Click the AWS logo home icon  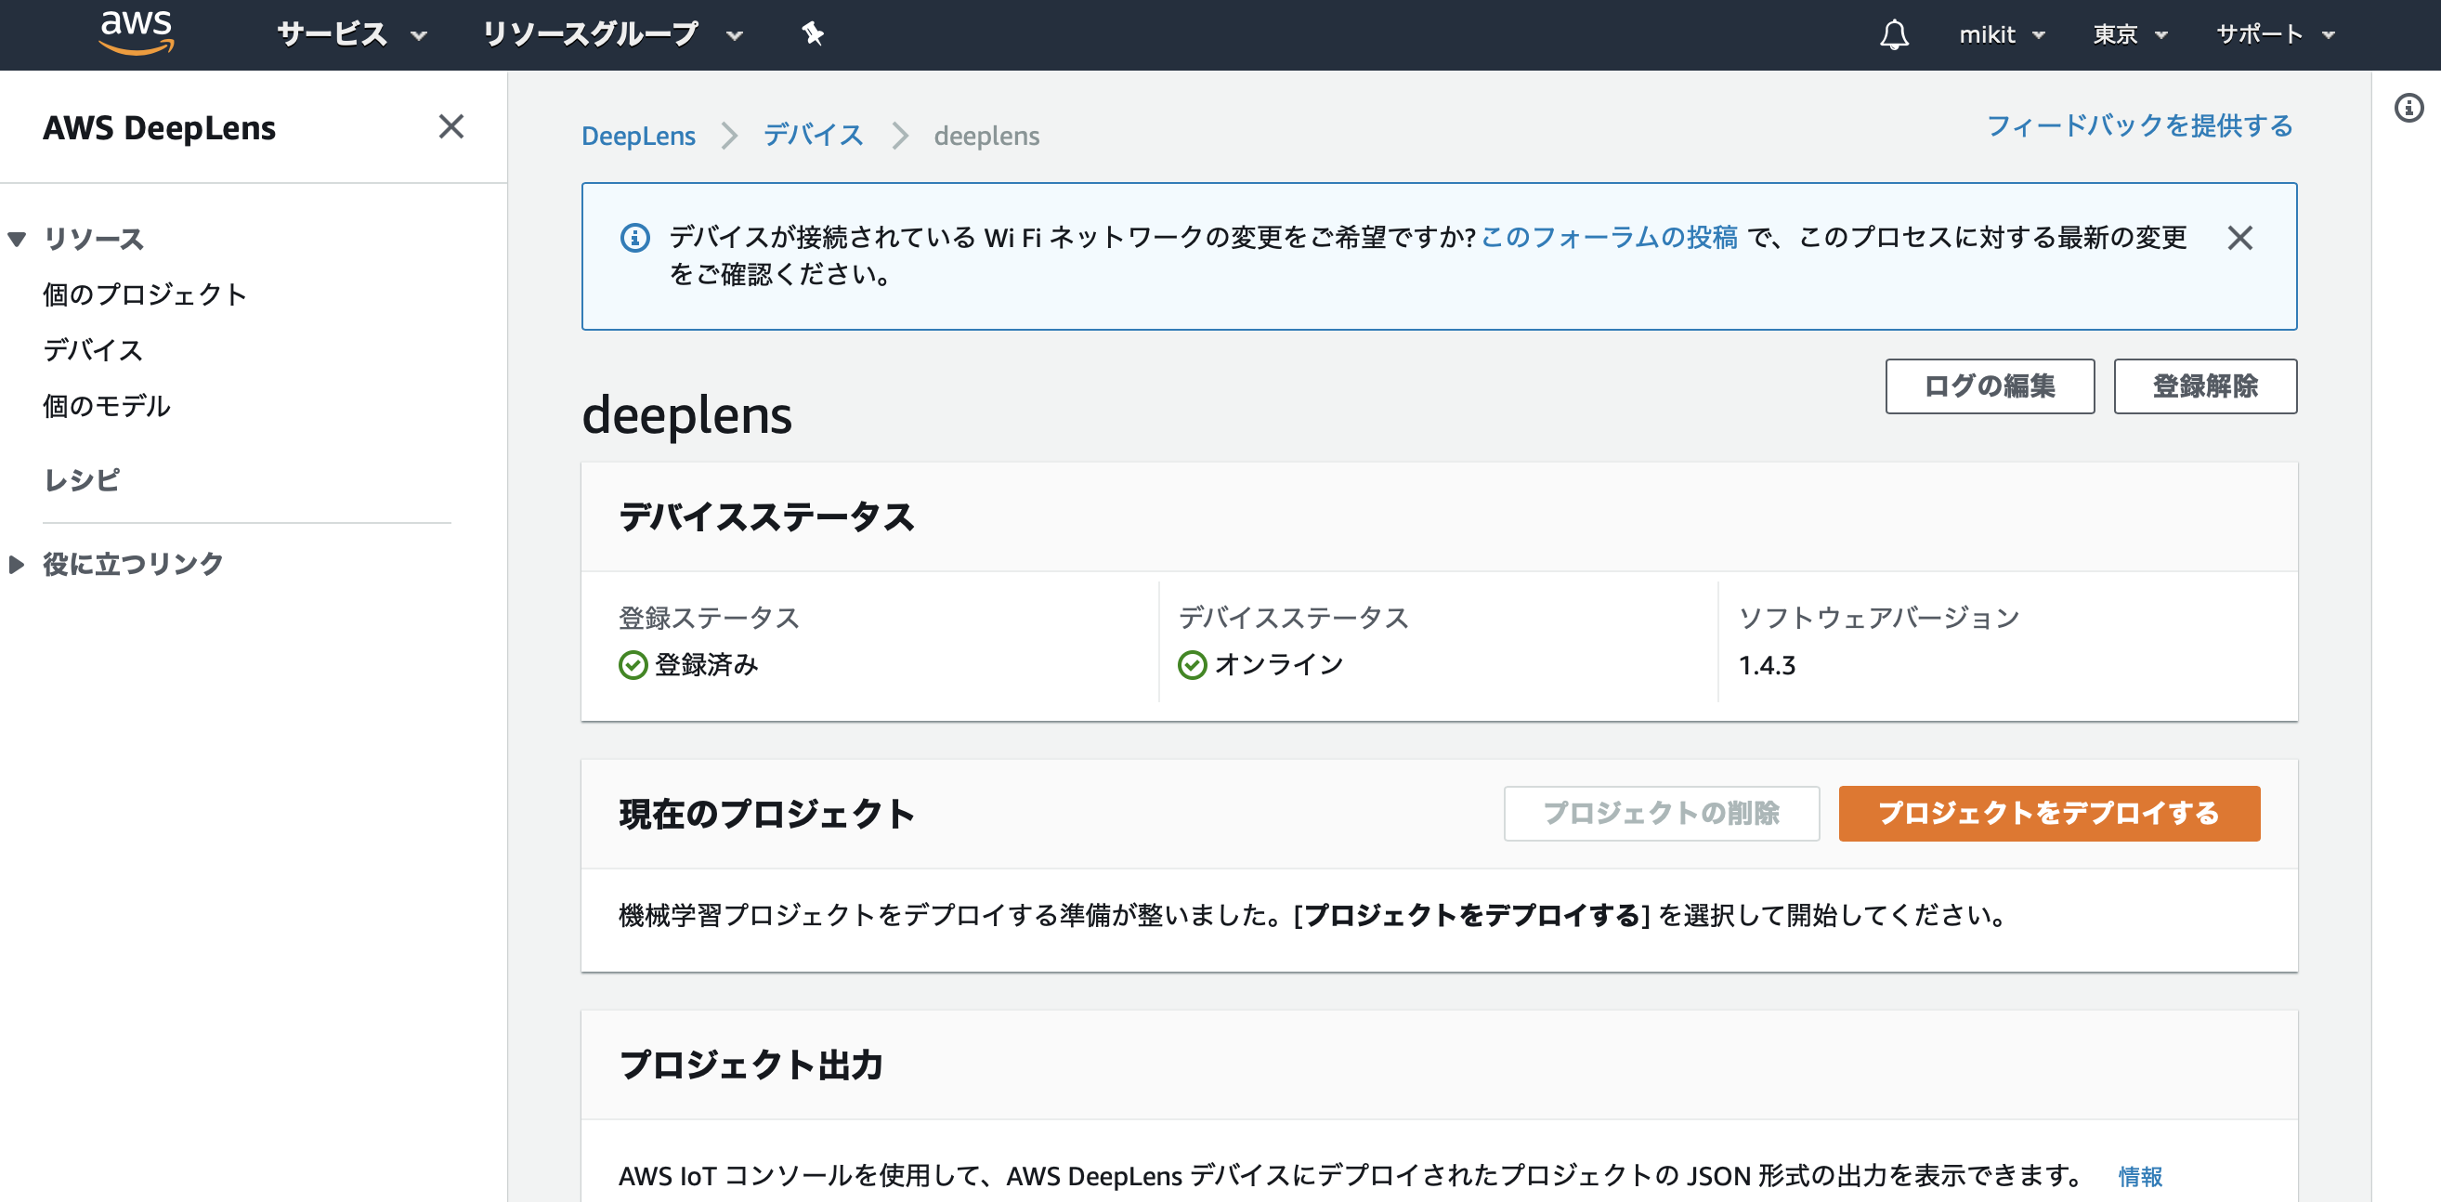[137, 33]
